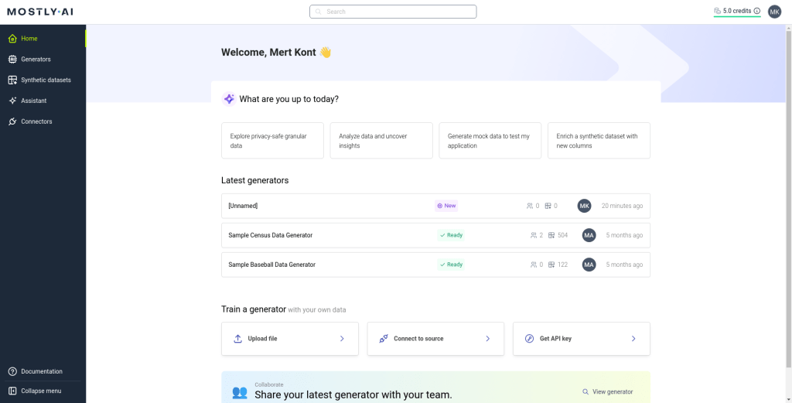Open Documentation link in sidebar

[x=43, y=371]
